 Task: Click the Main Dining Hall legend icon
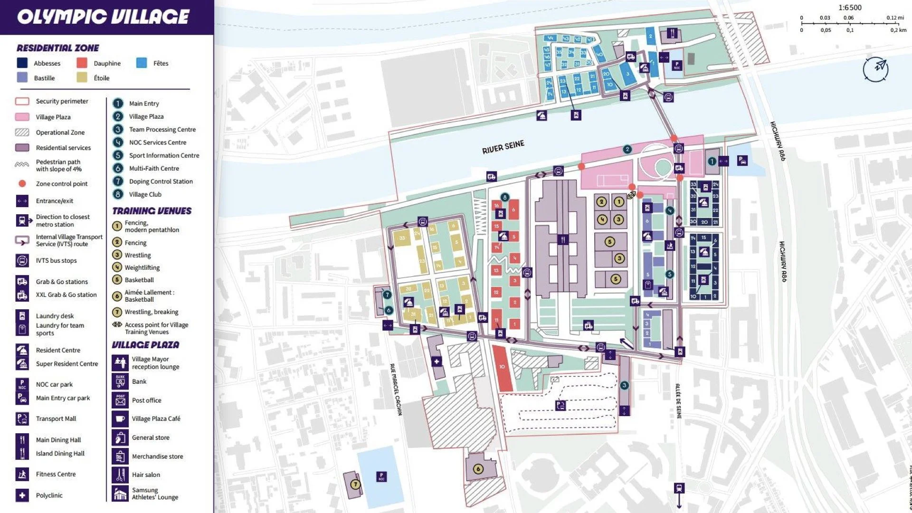point(22,440)
